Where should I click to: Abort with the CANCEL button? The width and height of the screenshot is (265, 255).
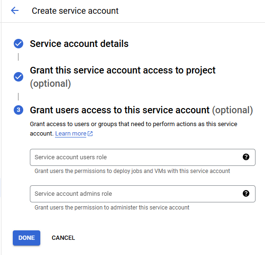pos(63,238)
